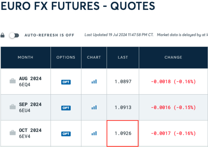The width and height of the screenshot is (208, 147).
Task: Open chart for AUG 2024 contract
Action: 94,82
